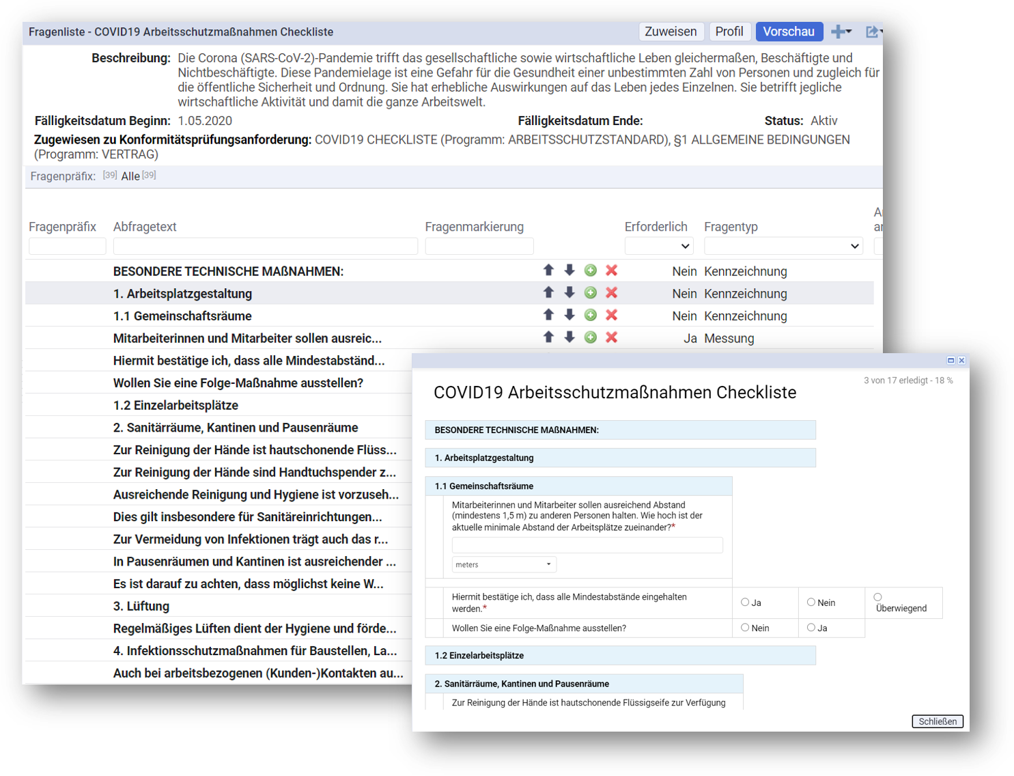The width and height of the screenshot is (1014, 776).
Task: Sort by Fragenpräfix column header
Action: [x=62, y=227]
